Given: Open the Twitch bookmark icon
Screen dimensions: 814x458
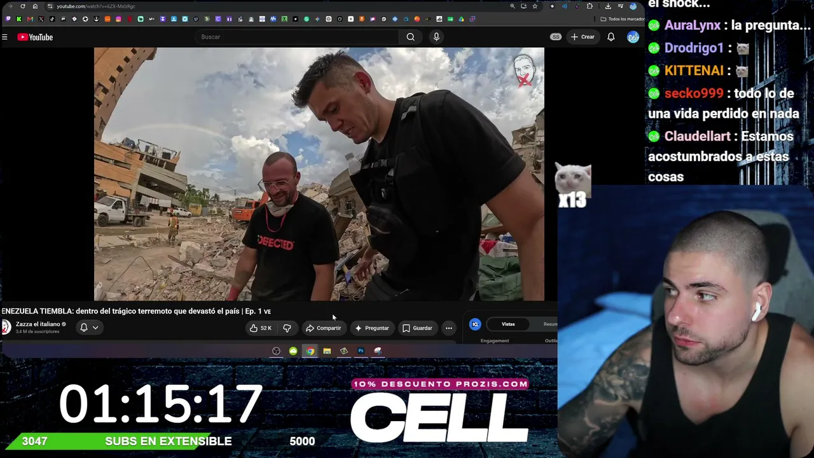Looking at the screenshot, I should tap(8, 19).
